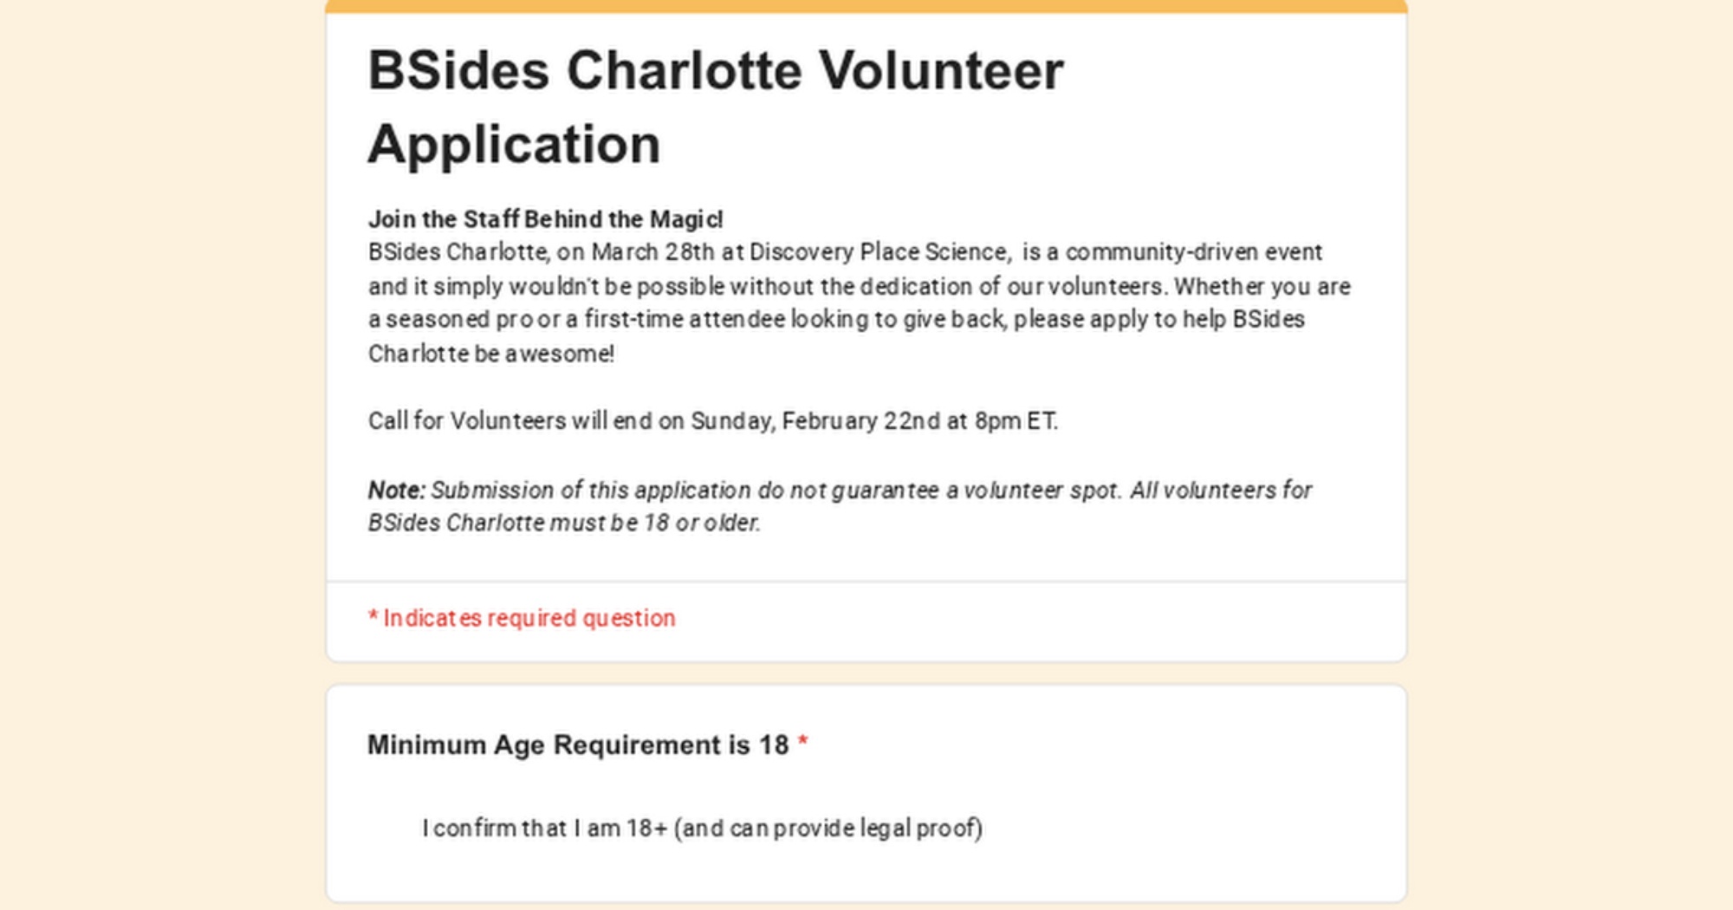Click the 'community-driven event' phrase
Screen dimensions: 1733x910
tap(1193, 252)
